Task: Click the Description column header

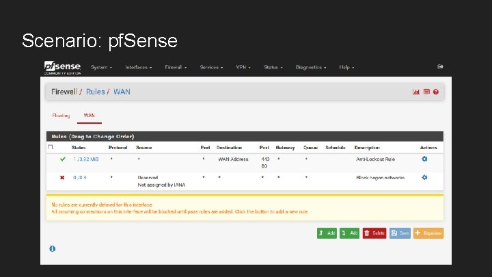Action: (367, 147)
